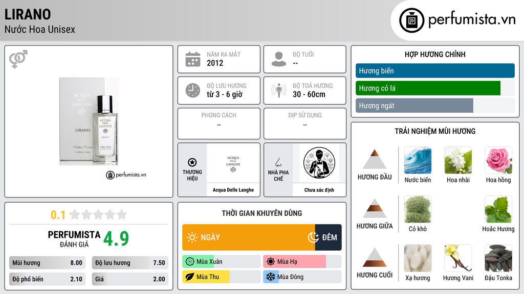524x294 pixels.
Task: Click the green Hương cỏ lá accord bar
Action: tap(428, 88)
